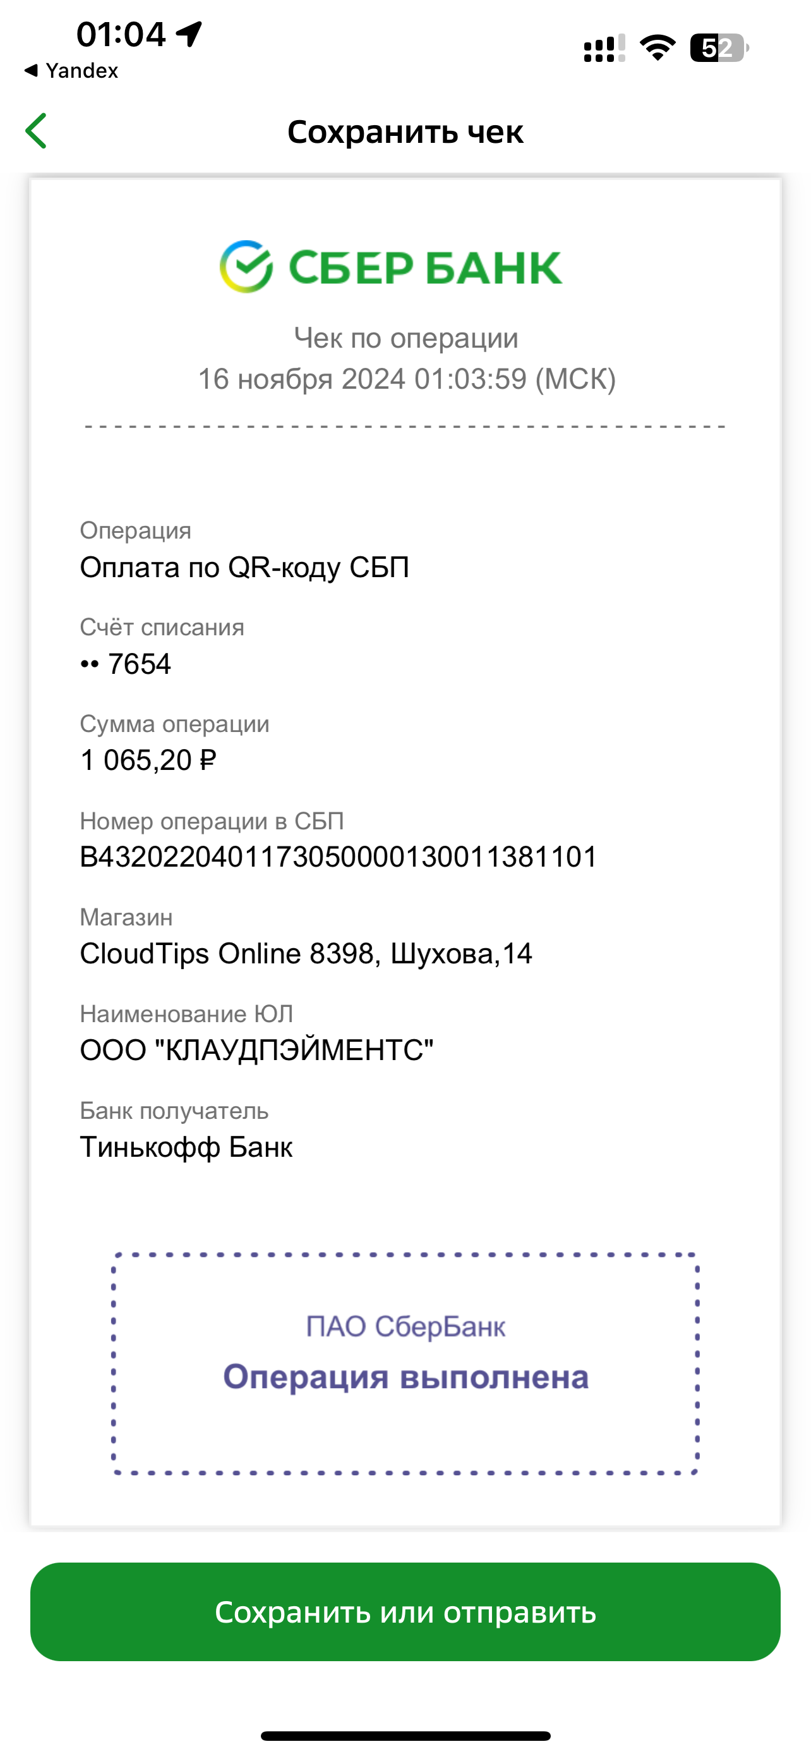811x1756 pixels.
Task: Tap the 1 065,20 ₽ amount value
Action: click(148, 760)
